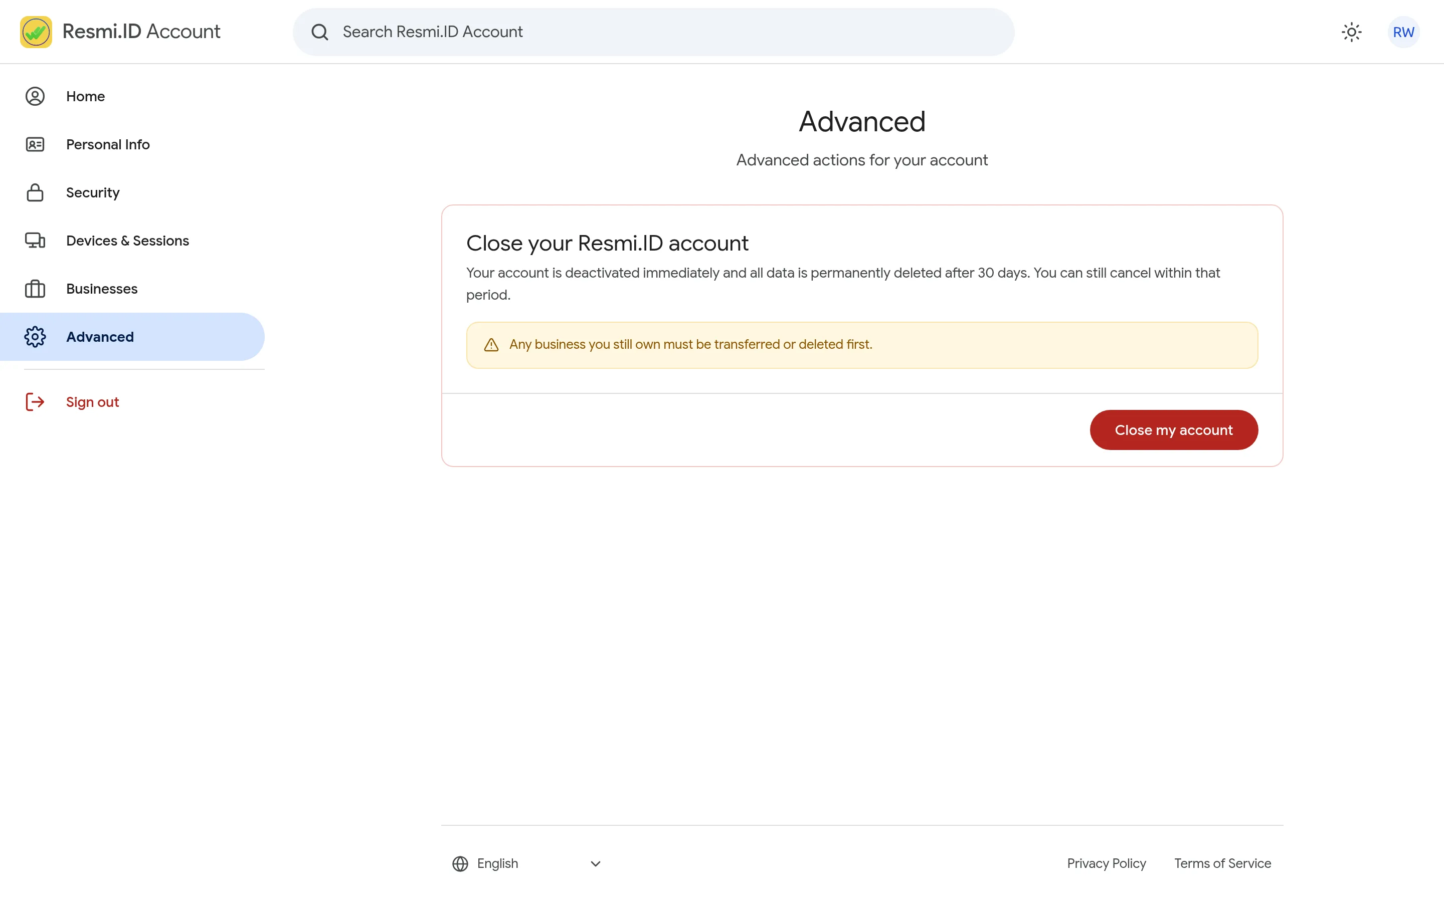Click the Close my account button
The image size is (1444, 902).
(x=1174, y=430)
